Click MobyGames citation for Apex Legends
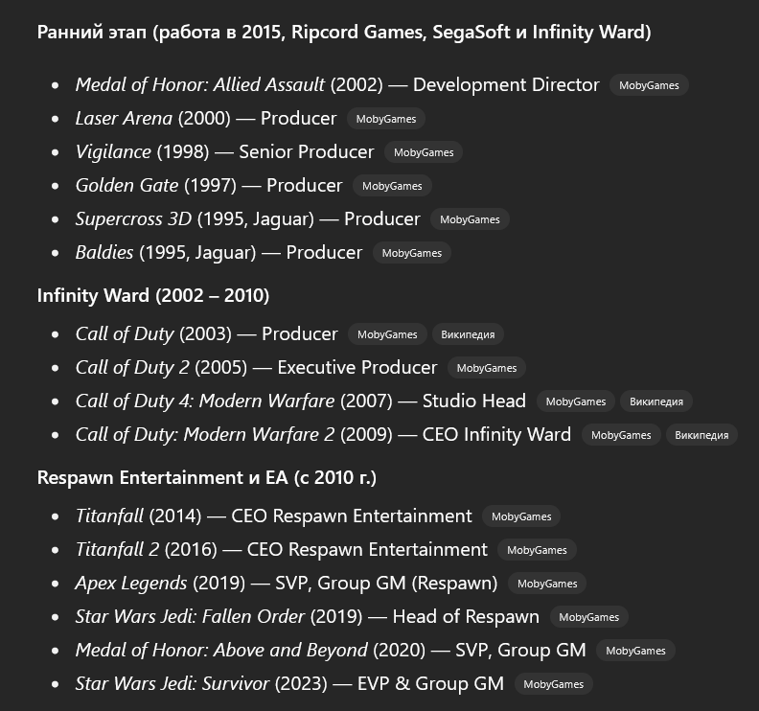Viewport: 759px width, 711px height. (547, 584)
